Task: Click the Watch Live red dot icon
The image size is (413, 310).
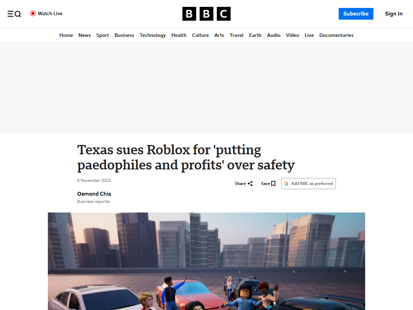Action: [33, 13]
